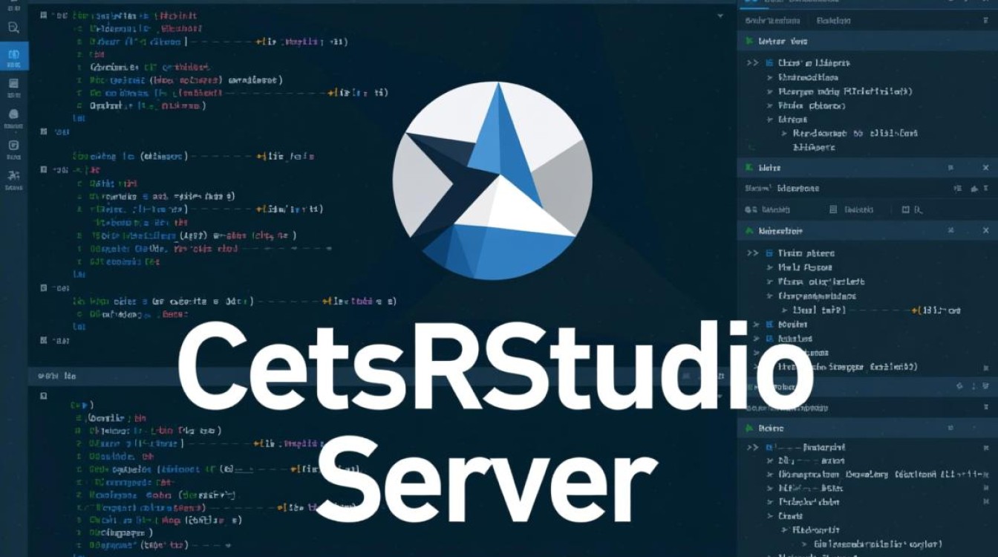The width and height of the screenshot is (998, 557).
Task: Select second sub-tab below right panel title
Action: (x=834, y=22)
